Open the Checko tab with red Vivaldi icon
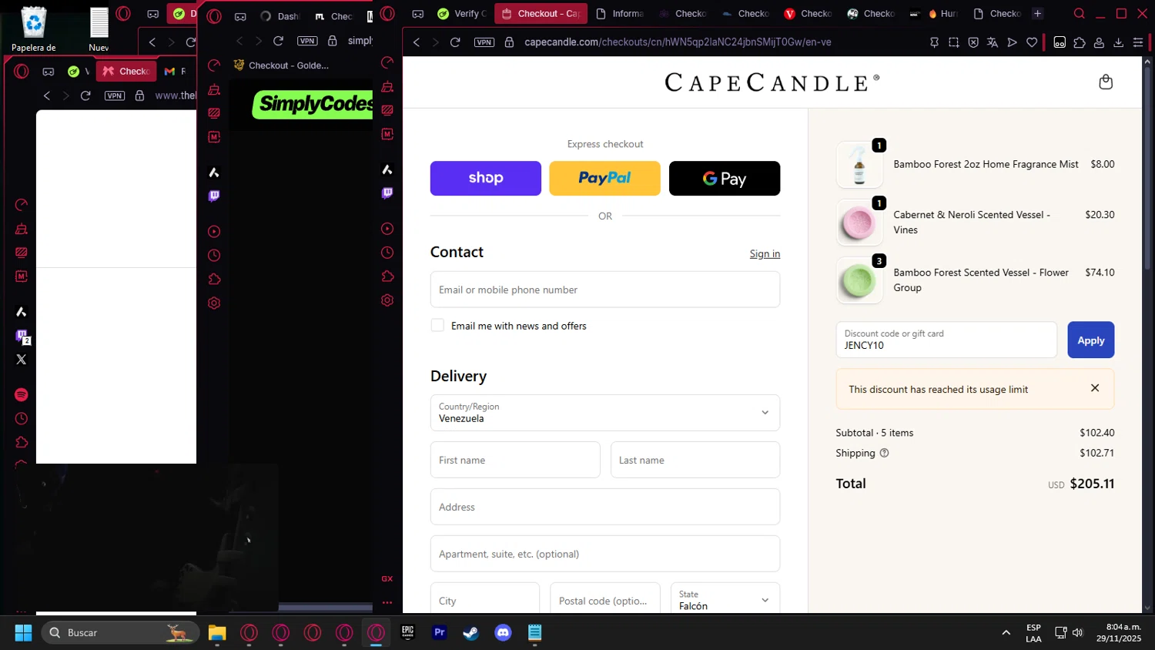Viewport: 1155px width, 650px height. point(808,14)
